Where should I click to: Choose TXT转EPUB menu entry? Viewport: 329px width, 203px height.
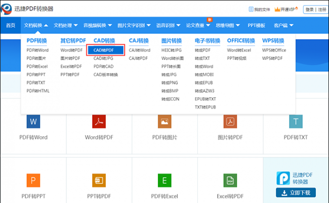pos(205,107)
